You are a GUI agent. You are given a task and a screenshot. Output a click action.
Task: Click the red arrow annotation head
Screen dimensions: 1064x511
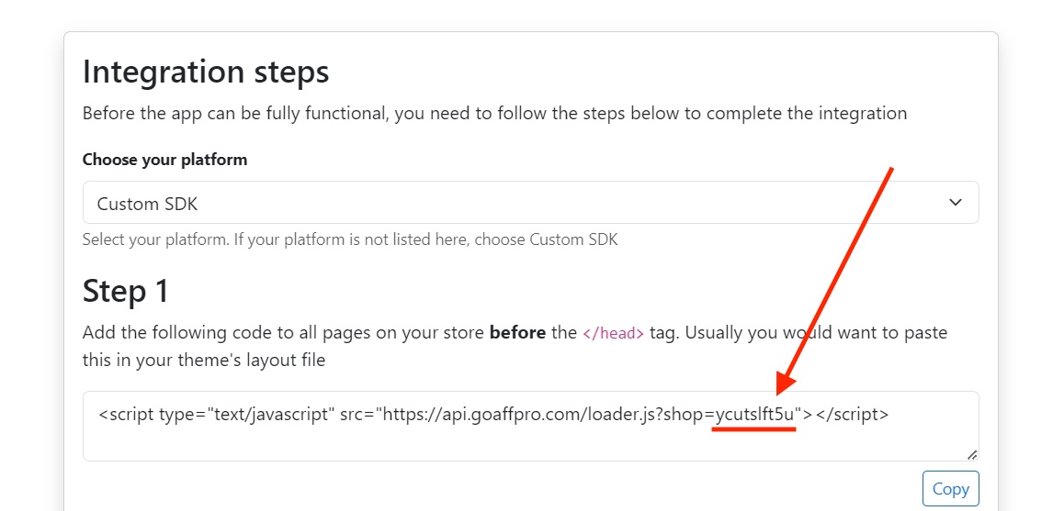click(x=784, y=385)
